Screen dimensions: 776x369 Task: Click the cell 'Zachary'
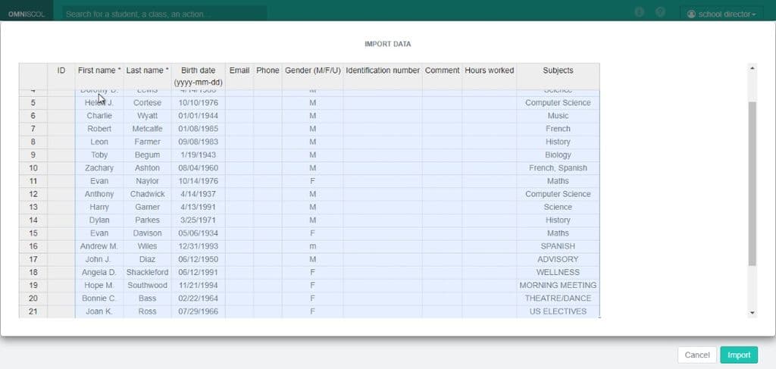(99, 168)
